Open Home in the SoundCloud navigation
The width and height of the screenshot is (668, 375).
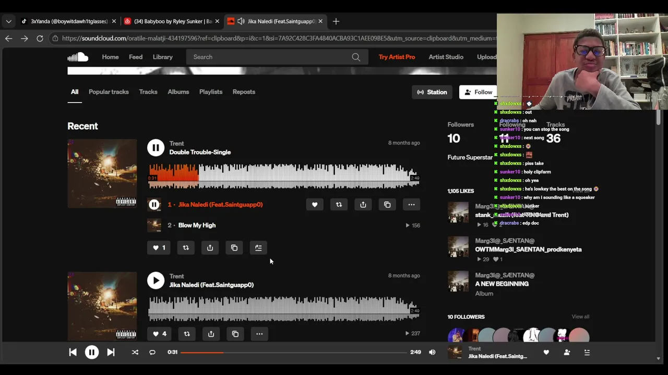point(110,57)
